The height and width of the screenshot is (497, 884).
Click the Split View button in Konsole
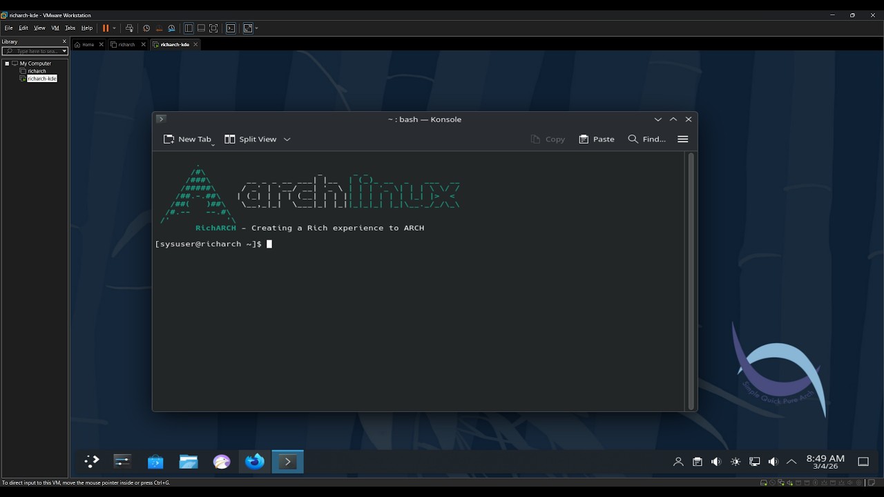pos(251,139)
